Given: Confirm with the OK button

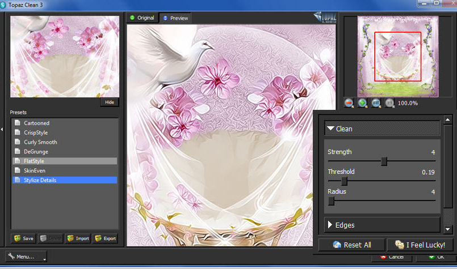Looking at the screenshot, I should tap(436, 257).
